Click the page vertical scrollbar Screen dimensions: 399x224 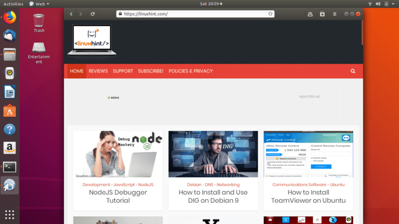pos(362,33)
